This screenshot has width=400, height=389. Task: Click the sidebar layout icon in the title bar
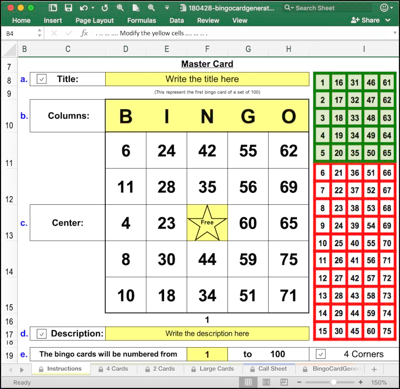coord(53,8)
